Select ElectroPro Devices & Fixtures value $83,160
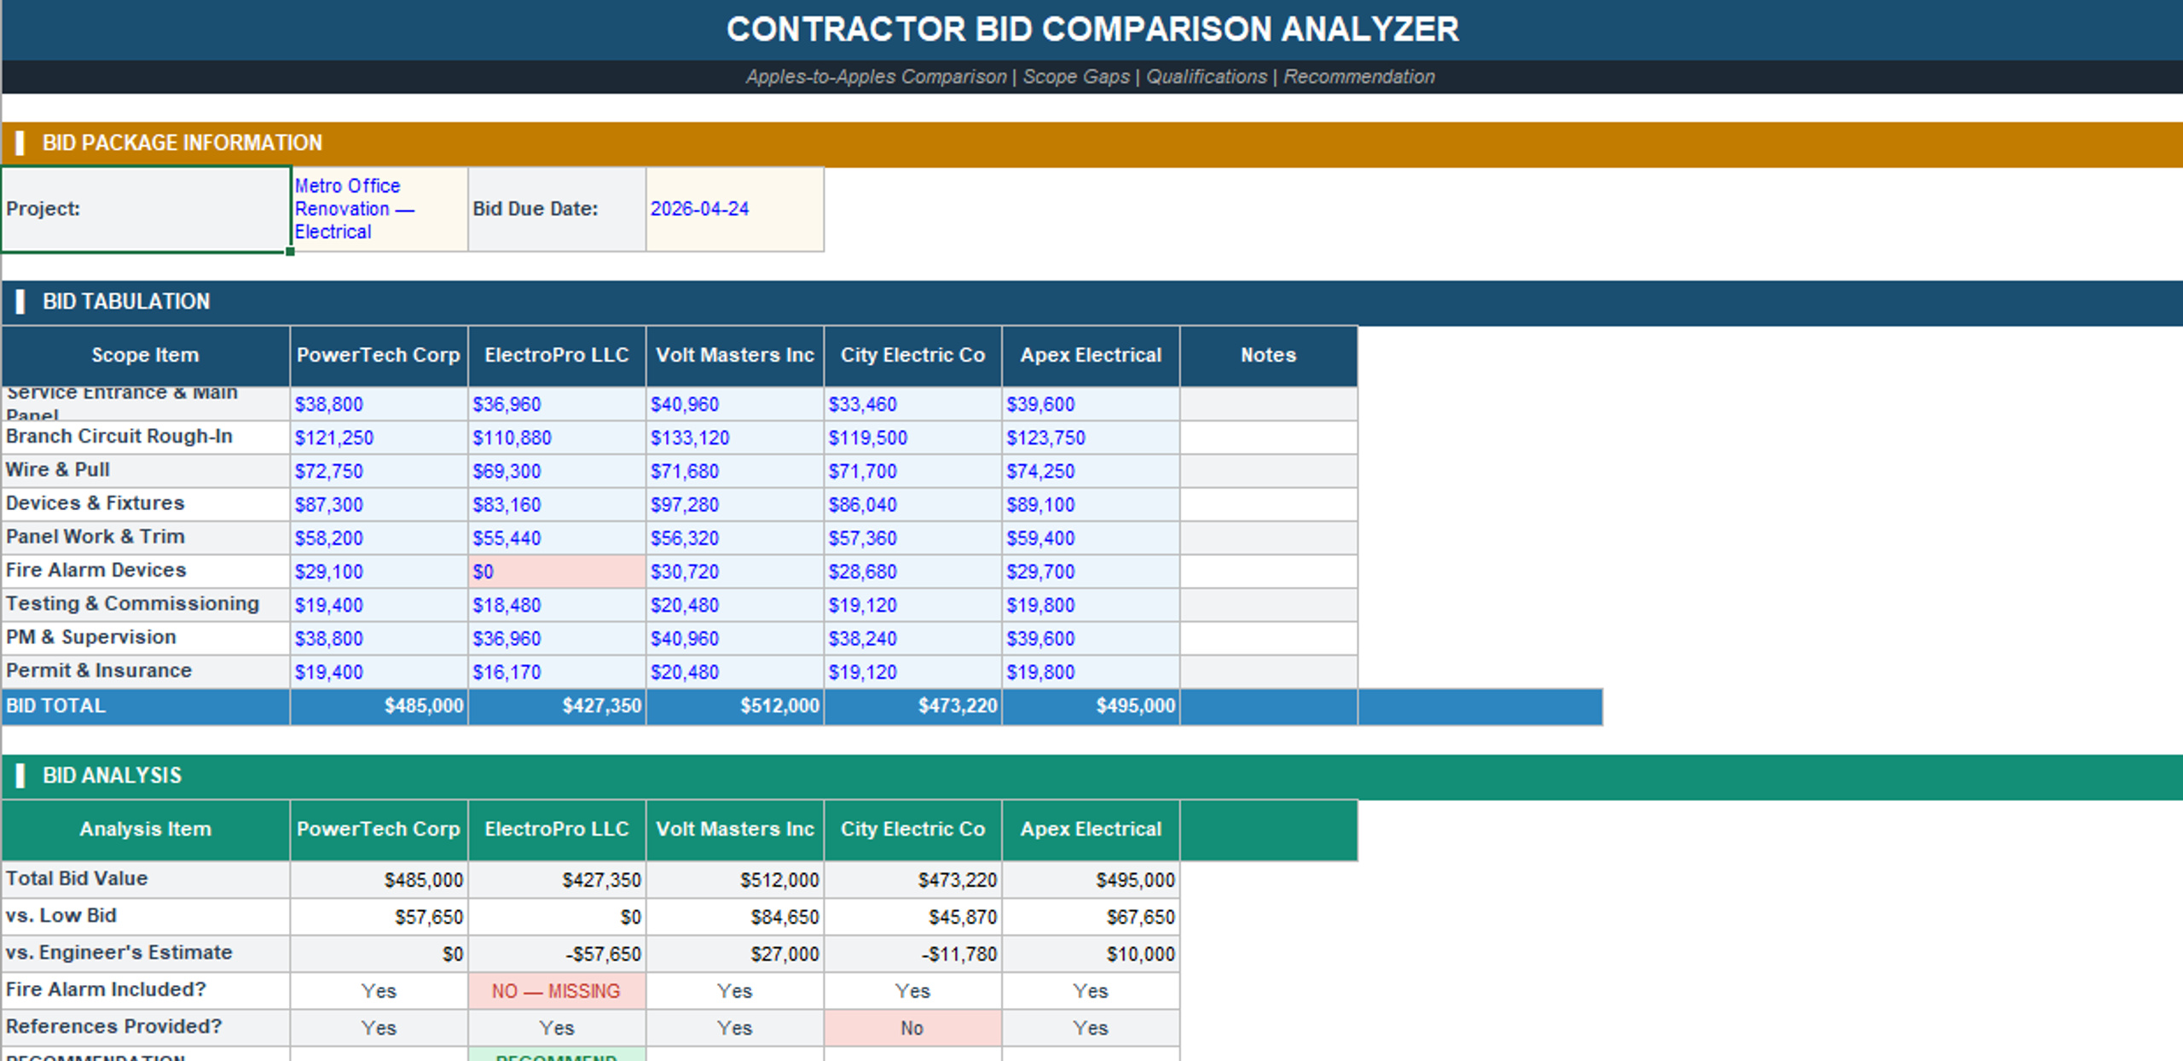Screen dimensions: 2183x1061 point(557,504)
